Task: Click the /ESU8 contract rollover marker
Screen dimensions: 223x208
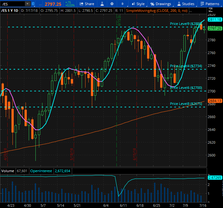Action: (x=119, y=21)
